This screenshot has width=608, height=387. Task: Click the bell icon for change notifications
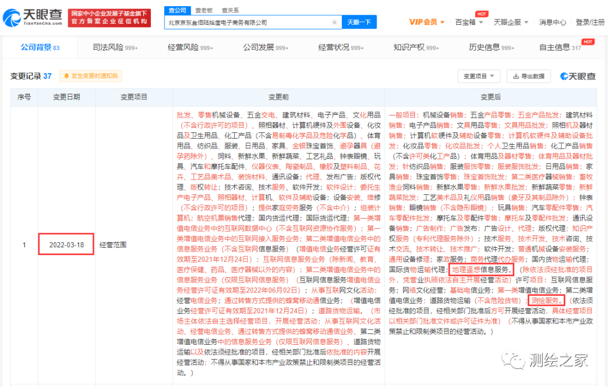point(66,76)
